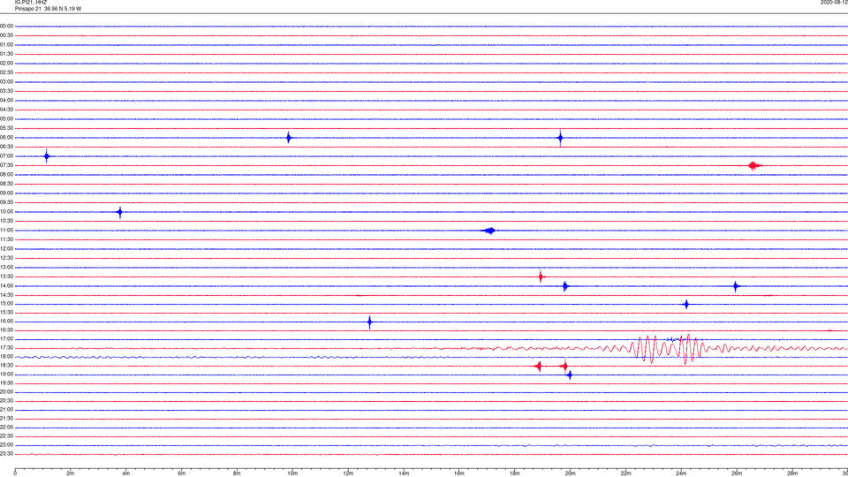Viewport: 848px width, 477px height.
Task: Click the '4m' axis tick label
Action: pyautogui.click(x=126, y=473)
